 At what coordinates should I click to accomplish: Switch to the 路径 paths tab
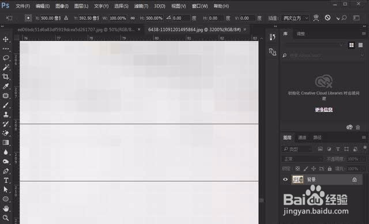(317, 137)
